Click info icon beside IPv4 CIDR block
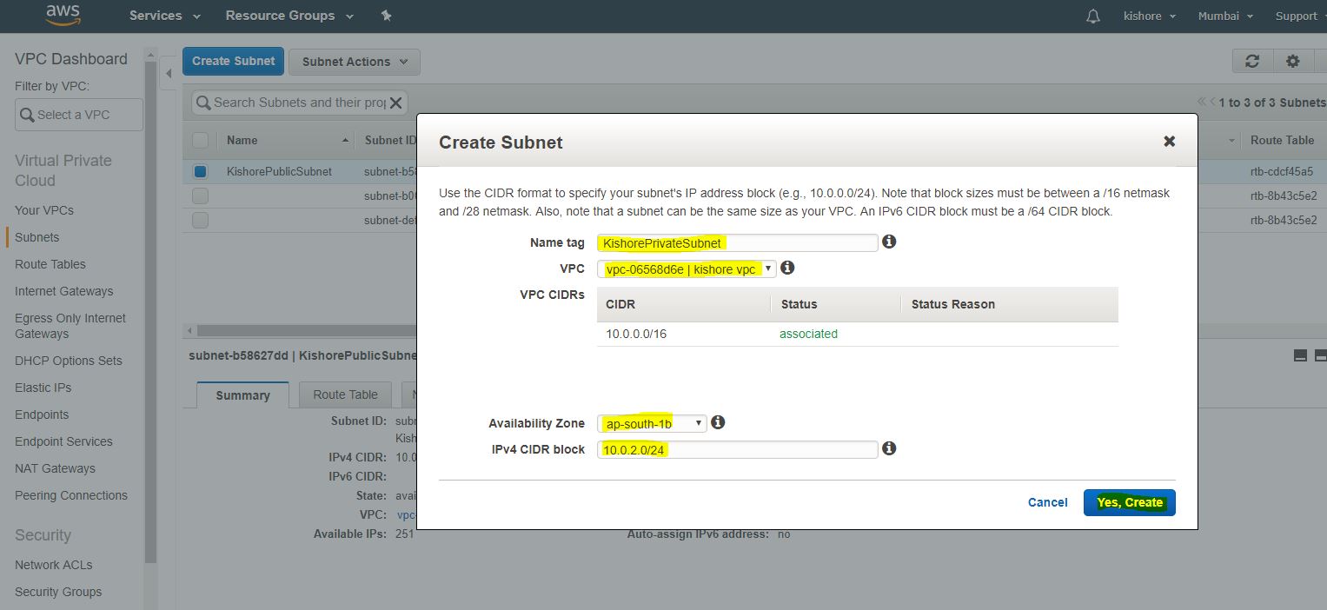Image resolution: width=1327 pixels, height=610 pixels. tap(889, 448)
